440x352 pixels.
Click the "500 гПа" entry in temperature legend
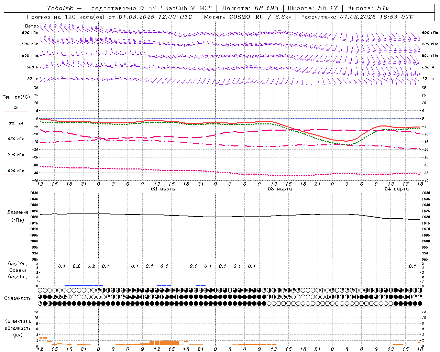16,170
